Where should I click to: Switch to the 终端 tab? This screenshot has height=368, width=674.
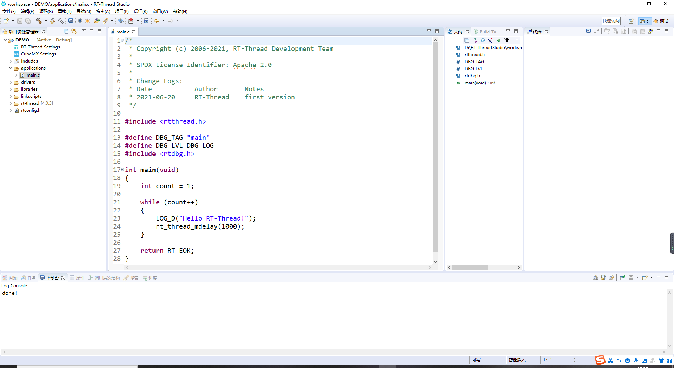tap(536, 32)
